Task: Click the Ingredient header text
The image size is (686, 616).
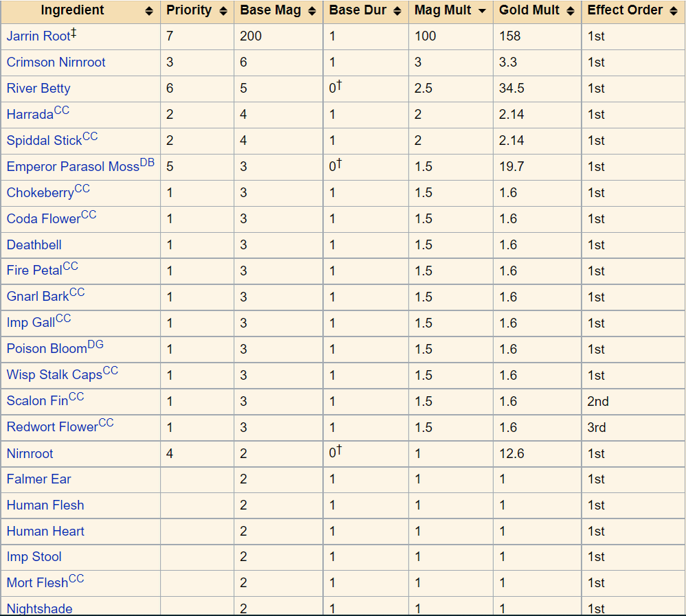Action: pos(72,10)
